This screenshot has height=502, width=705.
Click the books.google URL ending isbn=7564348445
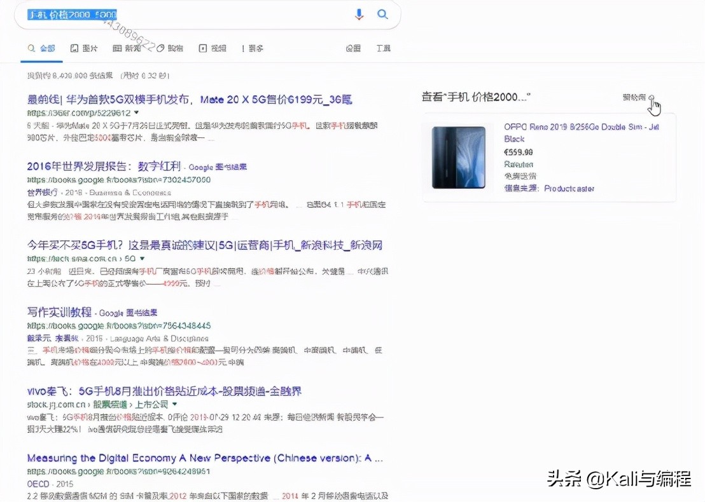[119, 326]
